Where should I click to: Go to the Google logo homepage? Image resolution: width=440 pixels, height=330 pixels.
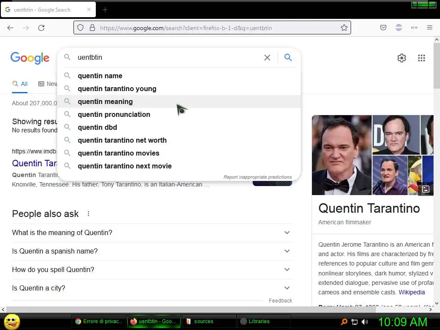click(30, 58)
